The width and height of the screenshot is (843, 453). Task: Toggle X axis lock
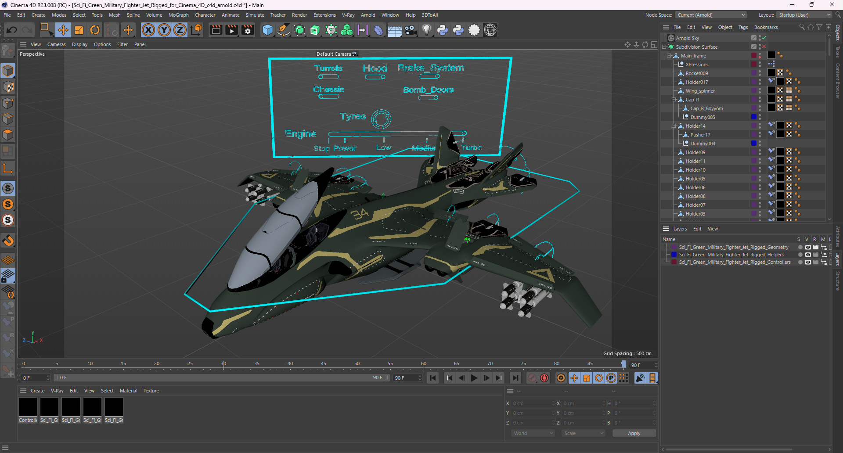coord(148,30)
